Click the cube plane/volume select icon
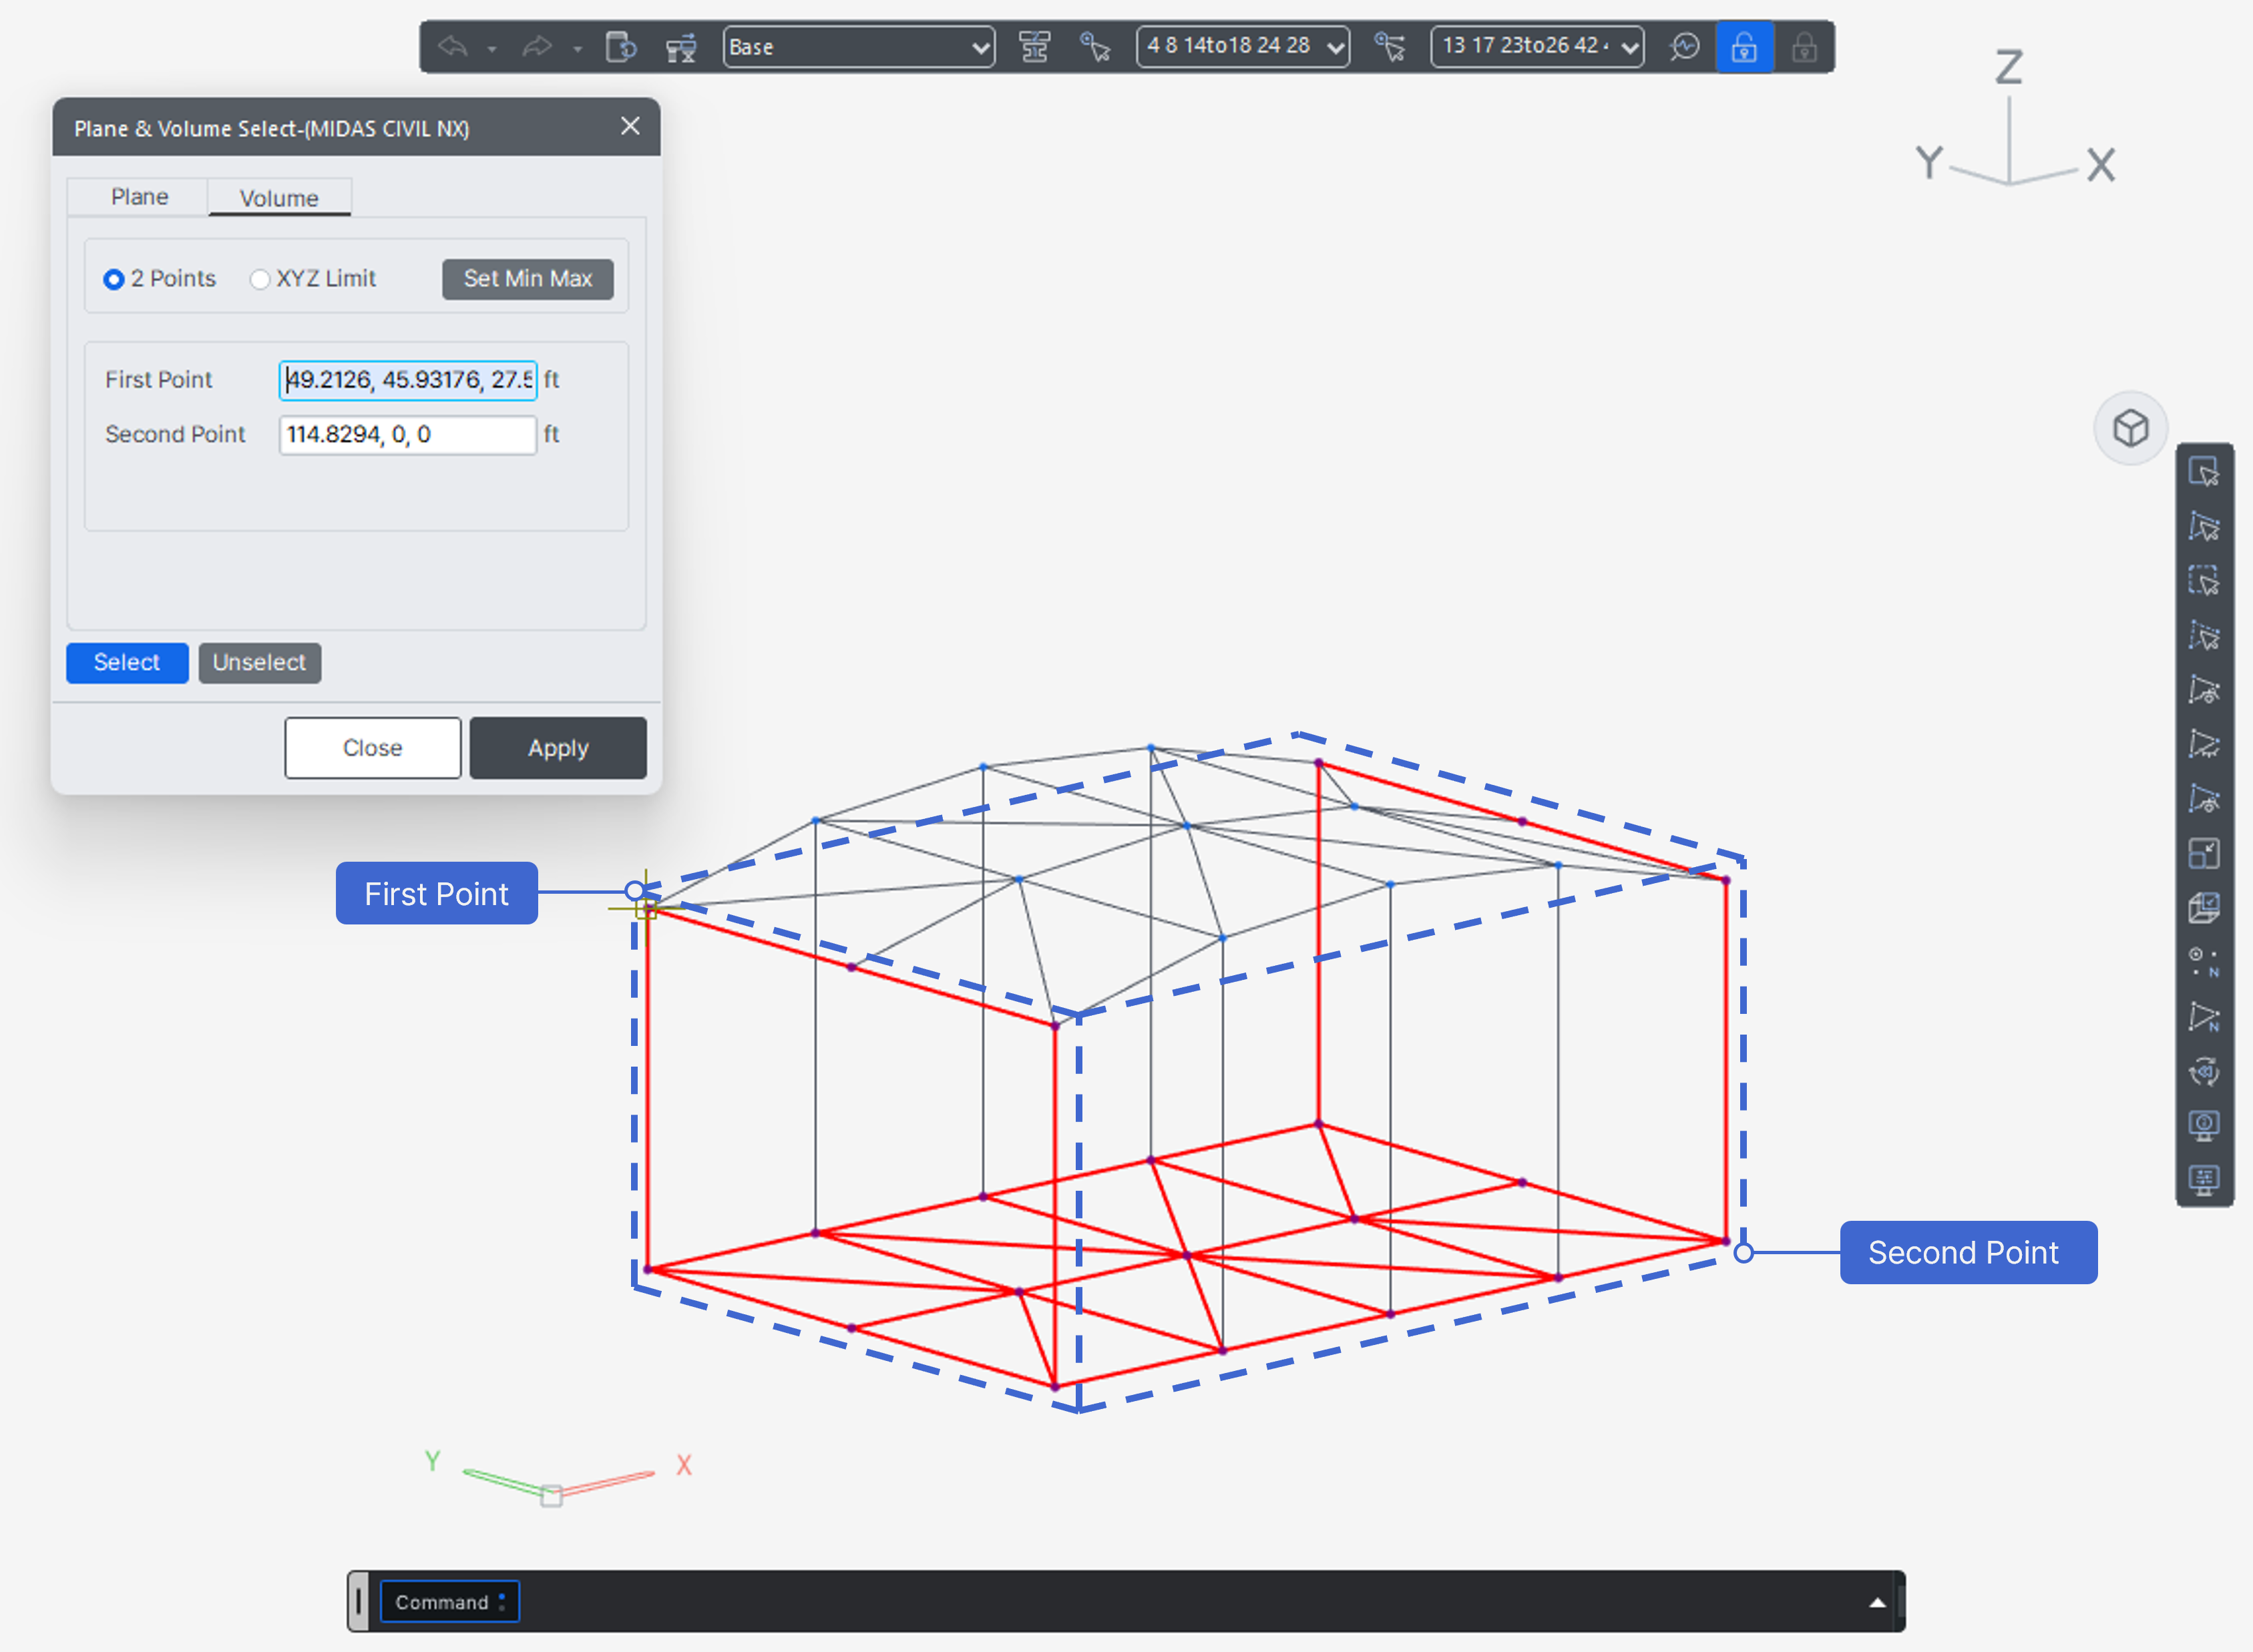The width and height of the screenshot is (2253, 1652). click(2203, 908)
